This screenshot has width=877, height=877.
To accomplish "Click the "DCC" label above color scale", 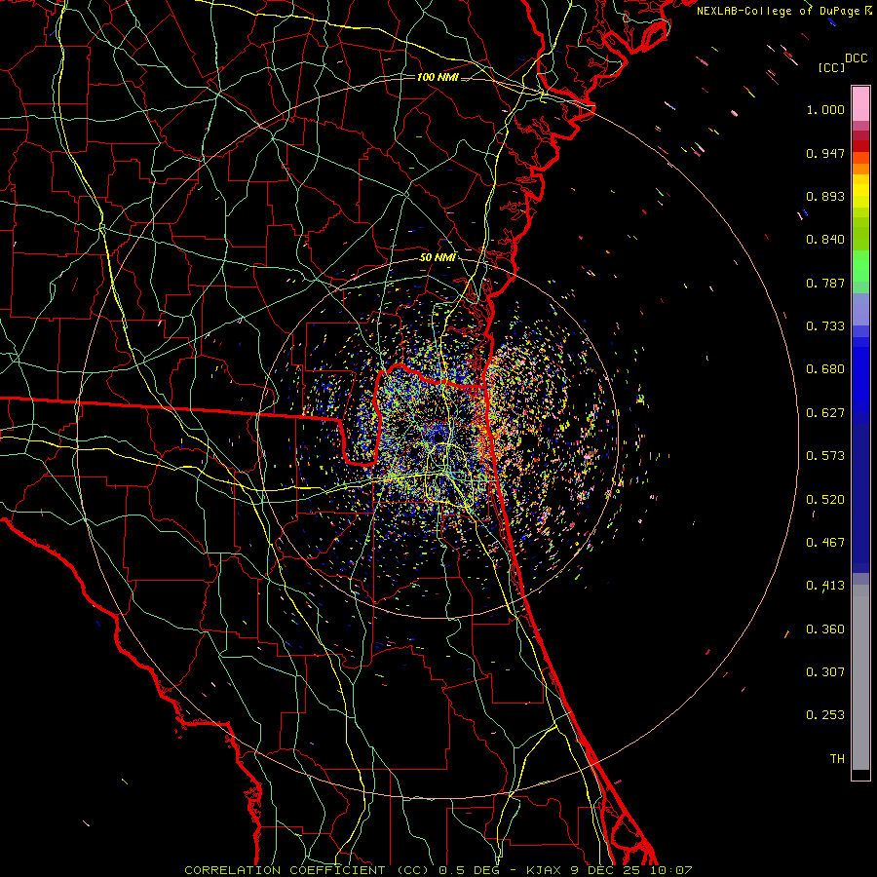I will click(x=857, y=58).
